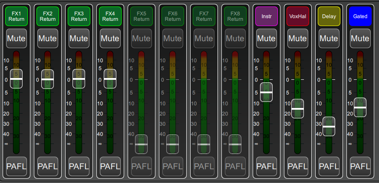Viewport: 379px width, 183px height.
Task: Mute the FX3 Return channel
Action: point(79,38)
